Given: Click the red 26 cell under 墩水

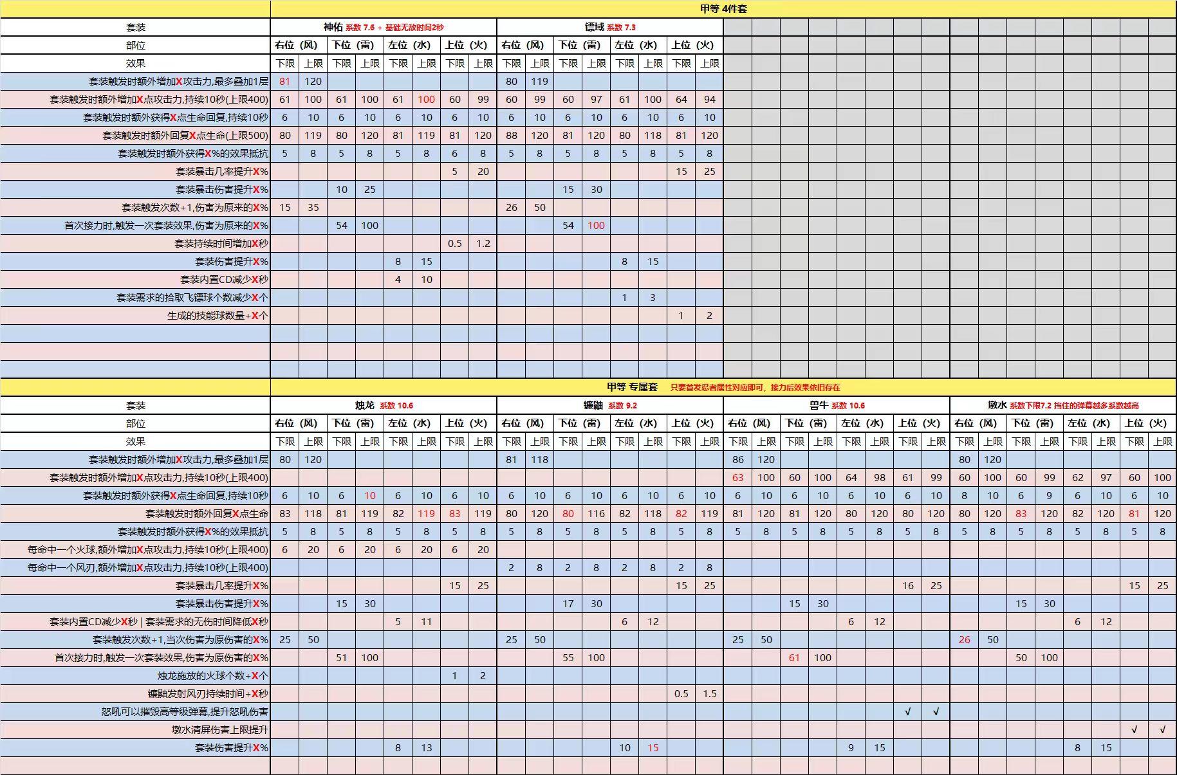Looking at the screenshot, I should (964, 639).
